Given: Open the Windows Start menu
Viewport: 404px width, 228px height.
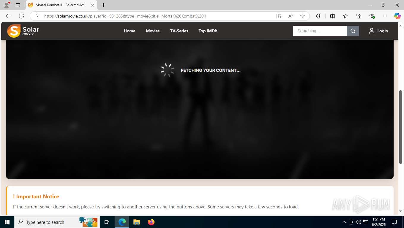Looking at the screenshot, I should (7, 222).
